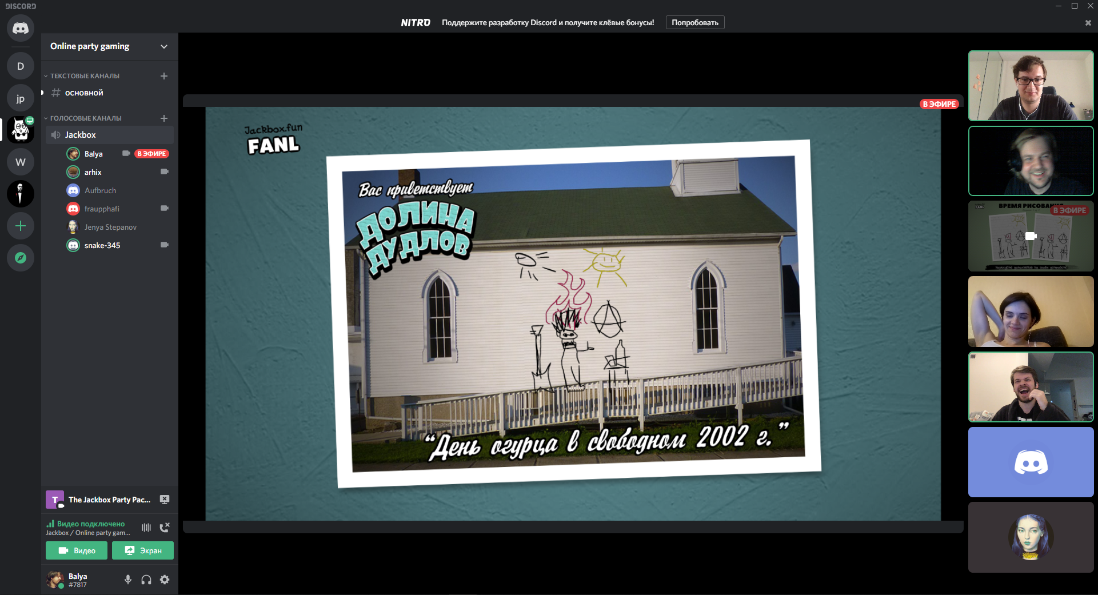Collapse ГОЛОСОВЫЕ КАНАЛЫ category
The image size is (1098, 595).
(x=86, y=118)
